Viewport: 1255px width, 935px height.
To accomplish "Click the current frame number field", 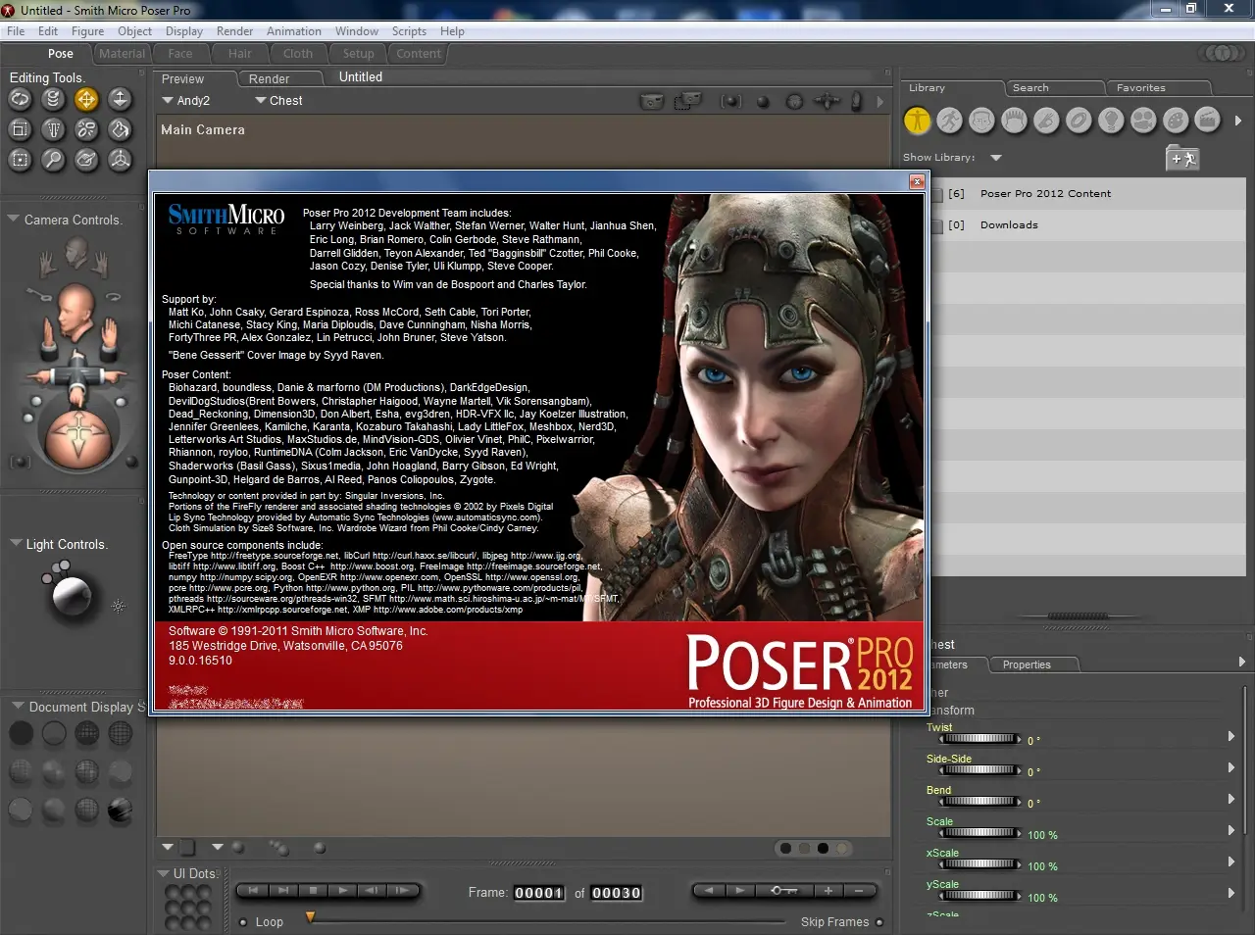I will (539, 893).
